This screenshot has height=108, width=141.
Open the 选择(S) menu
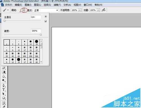[47, 5]
